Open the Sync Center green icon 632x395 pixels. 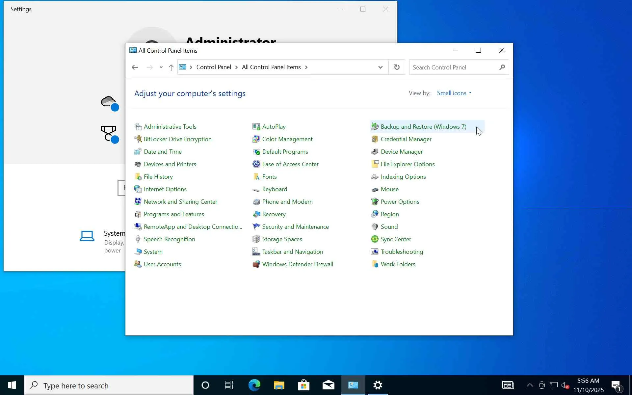375,239
